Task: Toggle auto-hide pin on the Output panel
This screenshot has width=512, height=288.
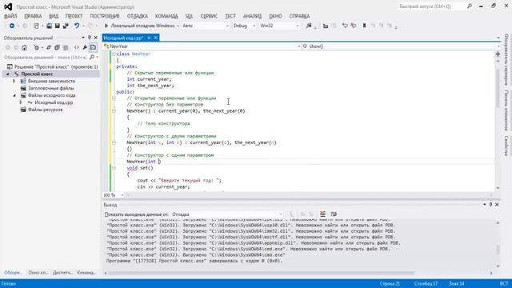Action: (x=490, y=205)
